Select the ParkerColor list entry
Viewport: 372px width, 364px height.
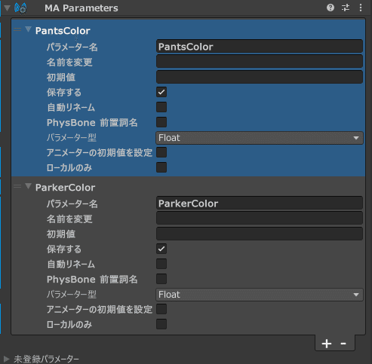pos(65,188)
